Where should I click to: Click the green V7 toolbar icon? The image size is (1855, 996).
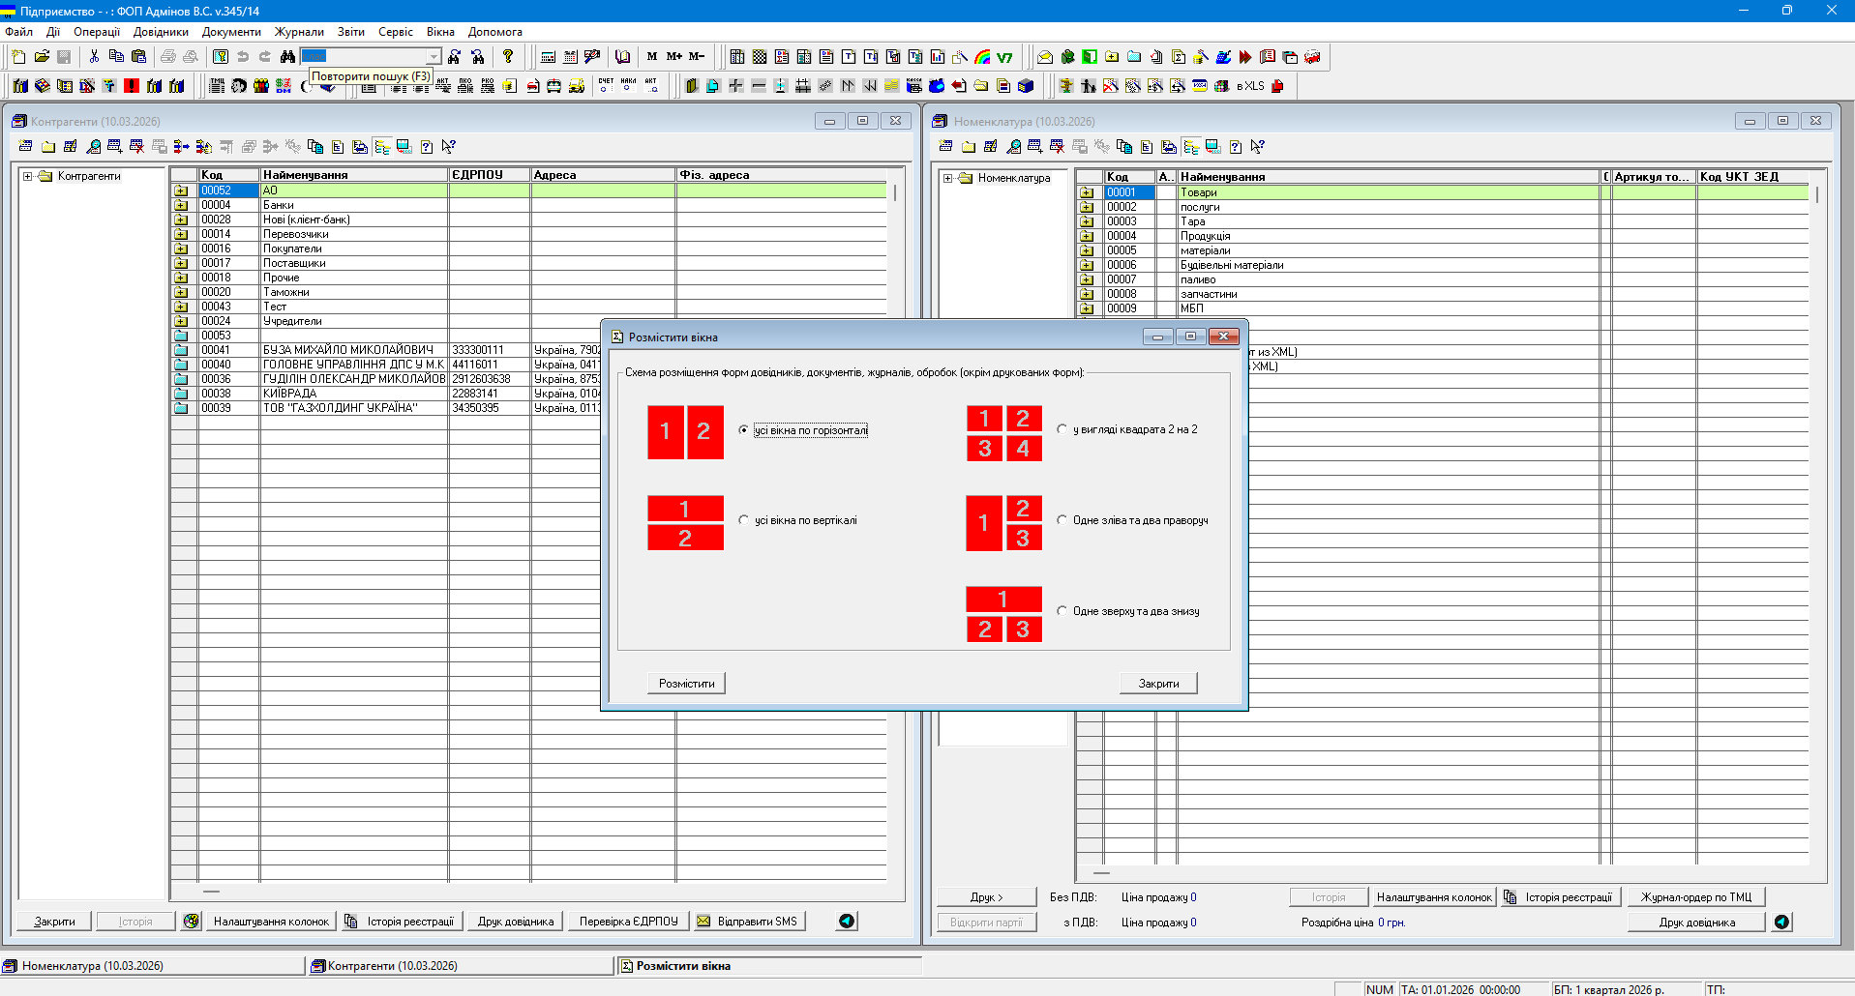pos(1004,57)
